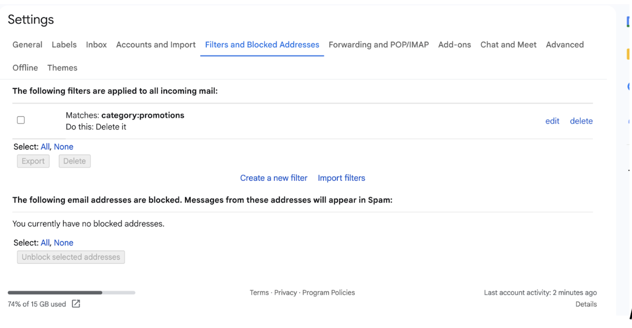Select Forwarding and POP/IMAP tab
632x328 pixels.
coord(378,44)
